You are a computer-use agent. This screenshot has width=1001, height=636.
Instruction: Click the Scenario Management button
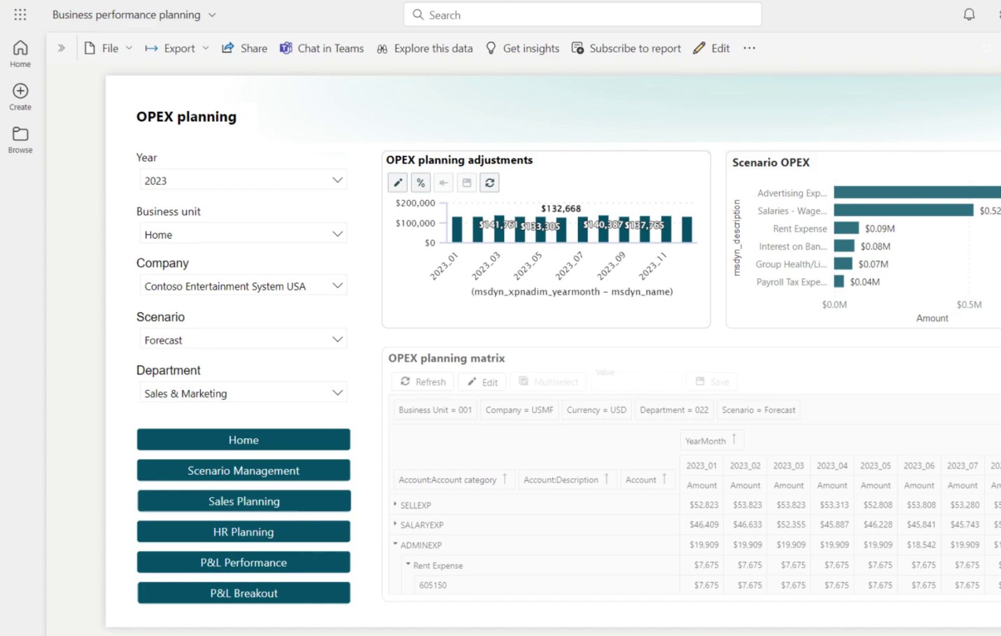click(243, 471)
